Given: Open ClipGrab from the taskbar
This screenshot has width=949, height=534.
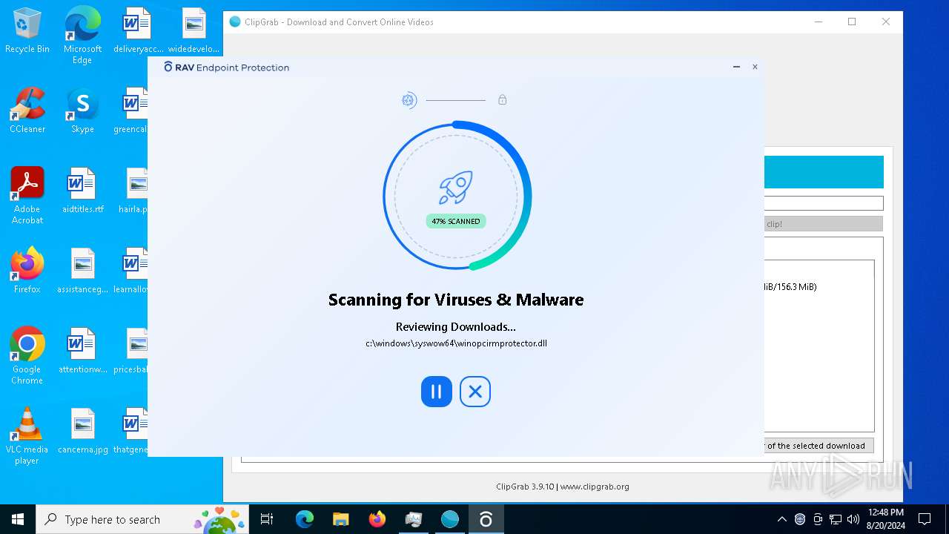Looking at the screenshot, I should click(449, 519).
